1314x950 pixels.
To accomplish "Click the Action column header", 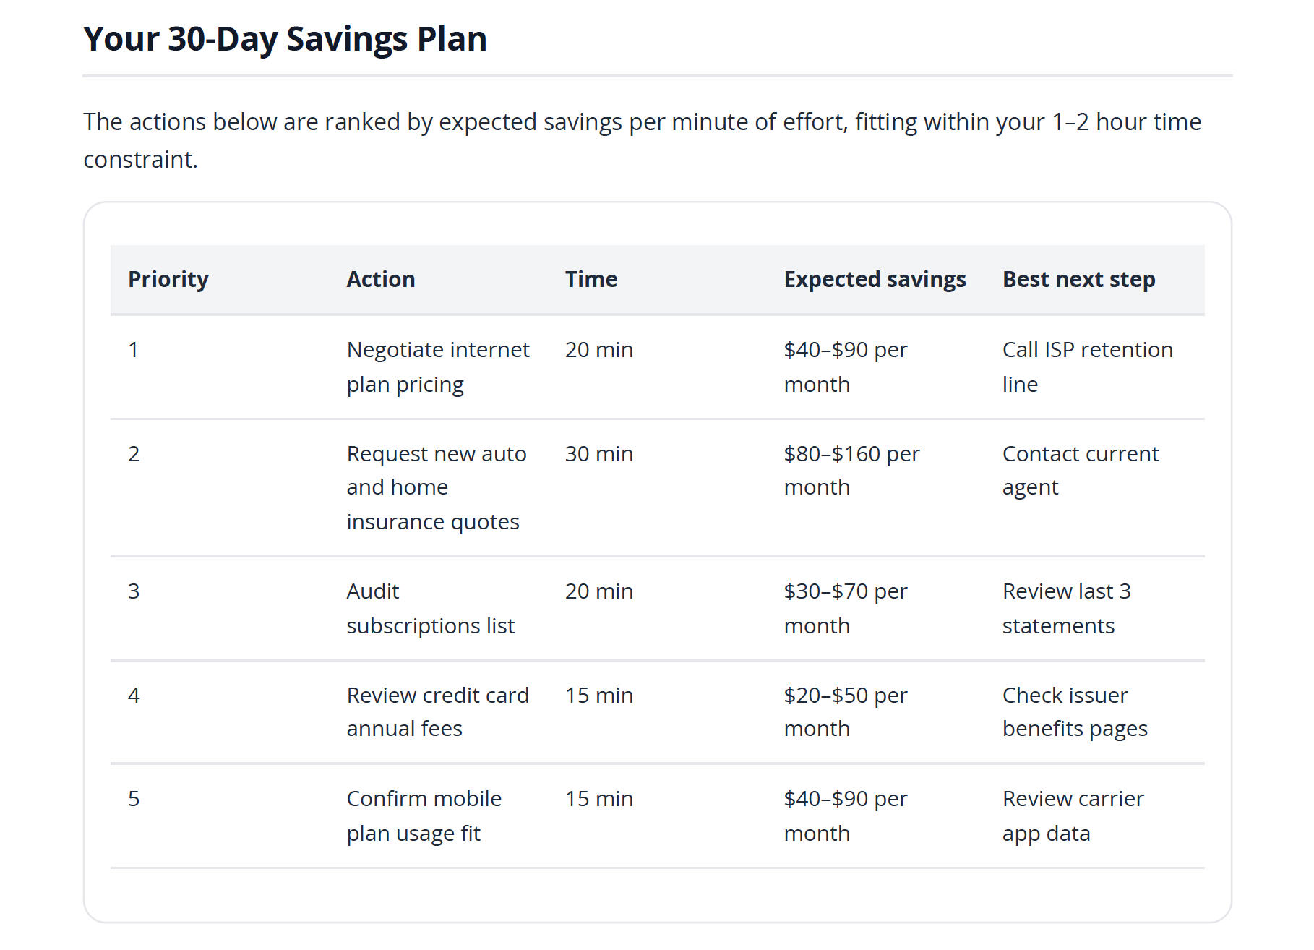I will pyautogui.click(x=380, y=279).
